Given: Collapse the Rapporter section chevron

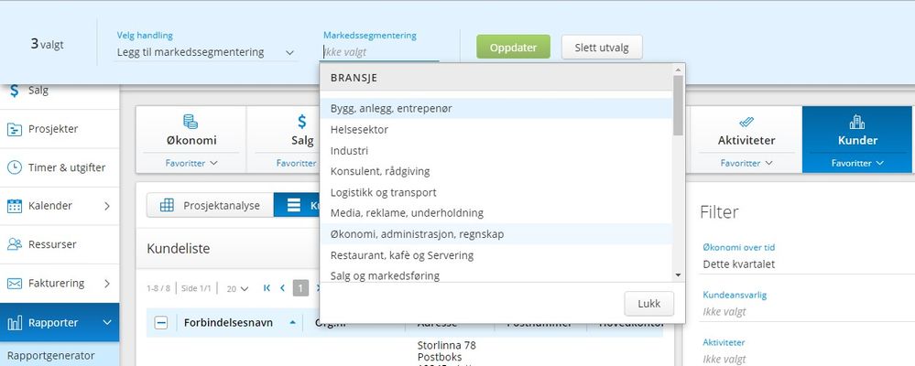Looking at the screenshot, I should pyautogui.click(x=107, y=322).
